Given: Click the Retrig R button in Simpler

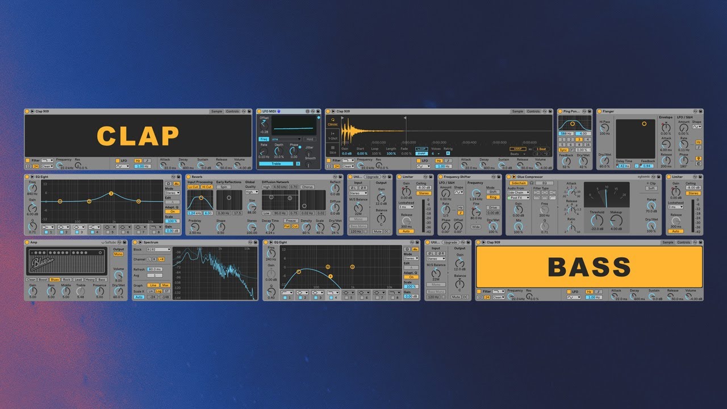Looking at the screenshot, I should tap(448, 153).
